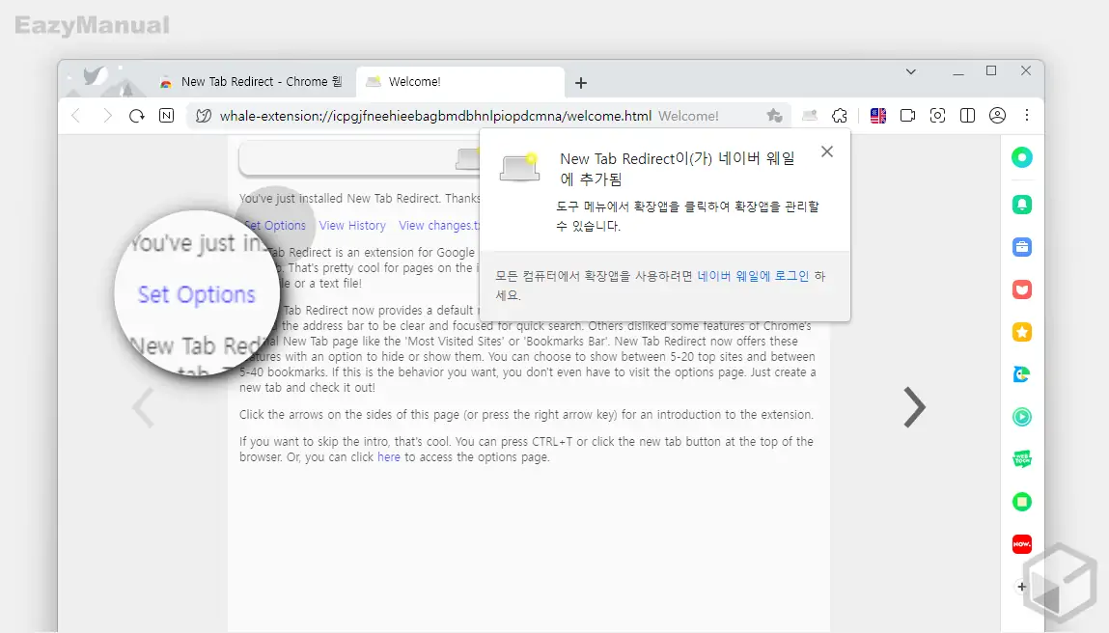View site info icon in address bar
Viewport: 1109px width, 633px height.
coord(204,116)
